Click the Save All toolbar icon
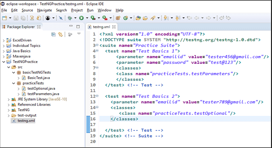Screen dimensions: 272x148 click(x=23, y=18)
